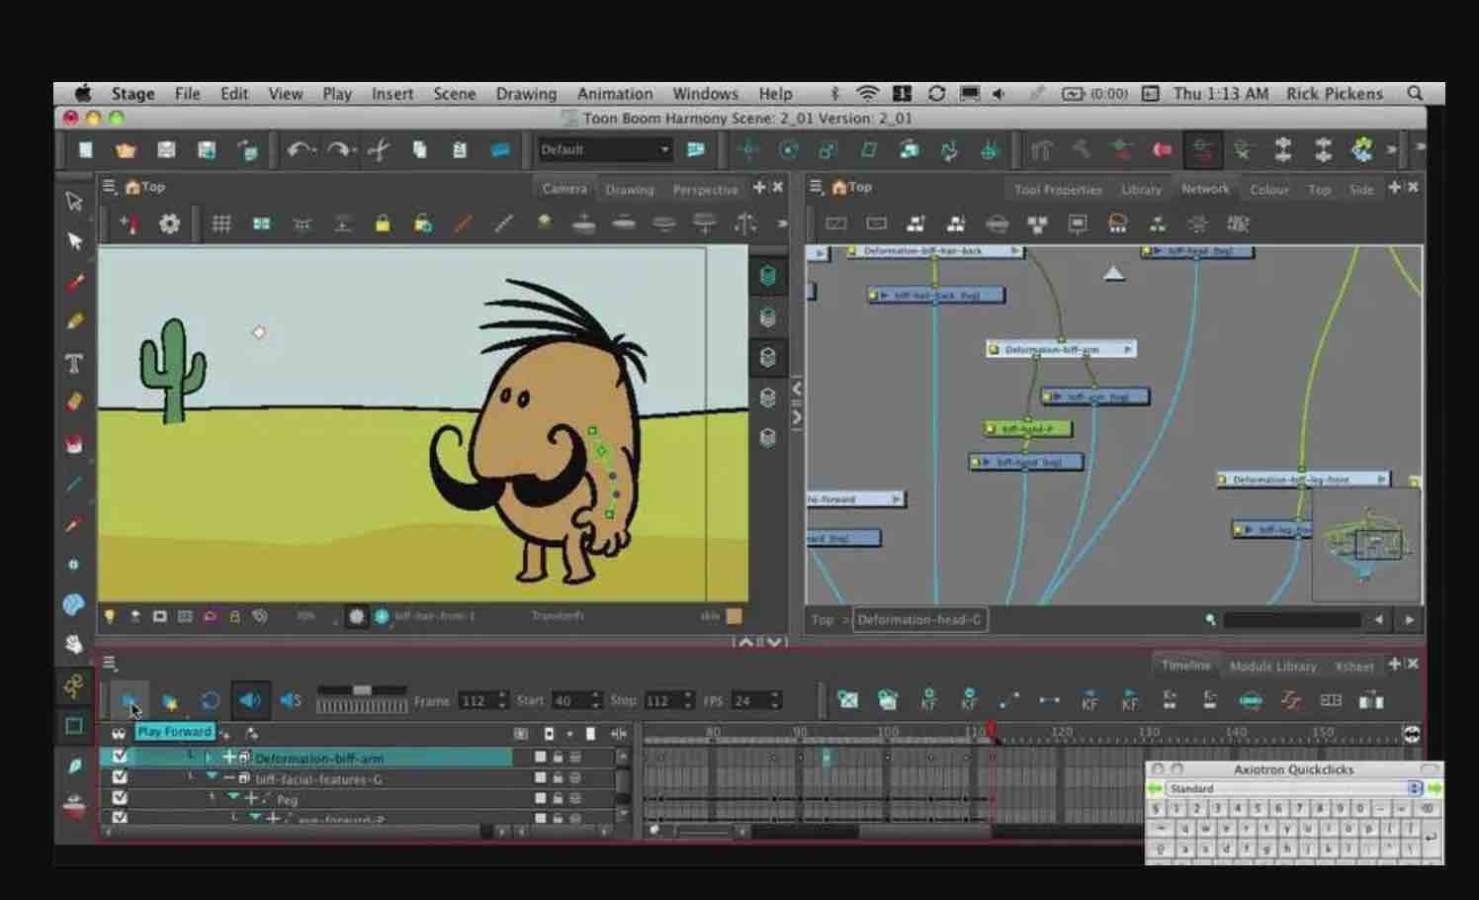Click the Play Forward button in Timeline

pos(130,700)
